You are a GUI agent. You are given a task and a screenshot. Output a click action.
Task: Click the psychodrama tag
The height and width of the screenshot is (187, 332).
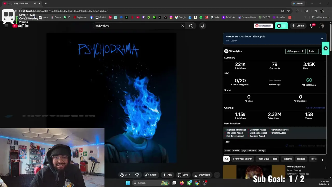pos(249,150)
